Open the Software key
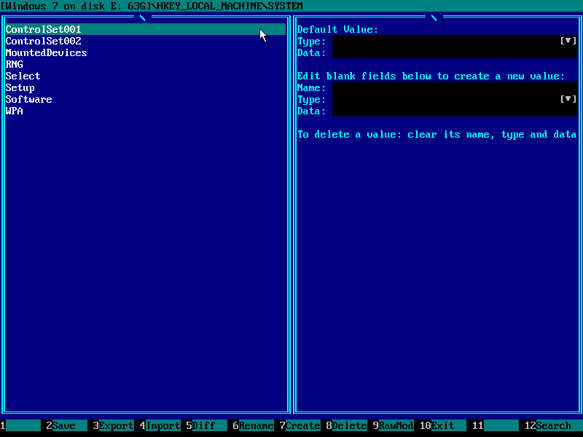This screenshot has width=583, height=437. pos(28,99)
